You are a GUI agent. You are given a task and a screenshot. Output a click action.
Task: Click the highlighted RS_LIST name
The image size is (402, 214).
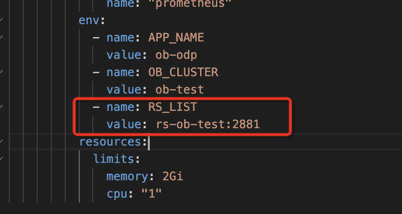tap(172, 107)
